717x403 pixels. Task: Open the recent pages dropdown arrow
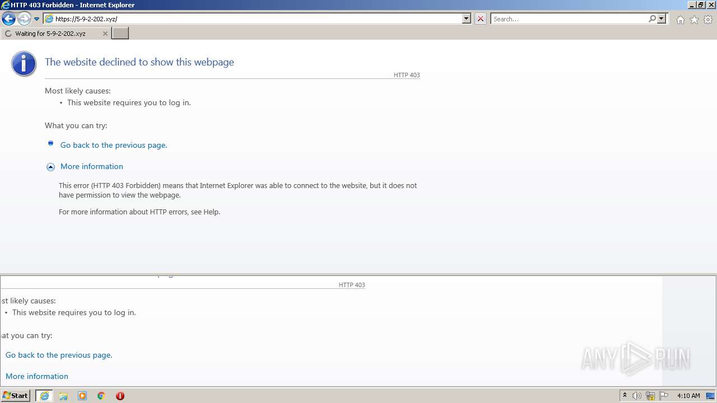[x=36, y=19]
